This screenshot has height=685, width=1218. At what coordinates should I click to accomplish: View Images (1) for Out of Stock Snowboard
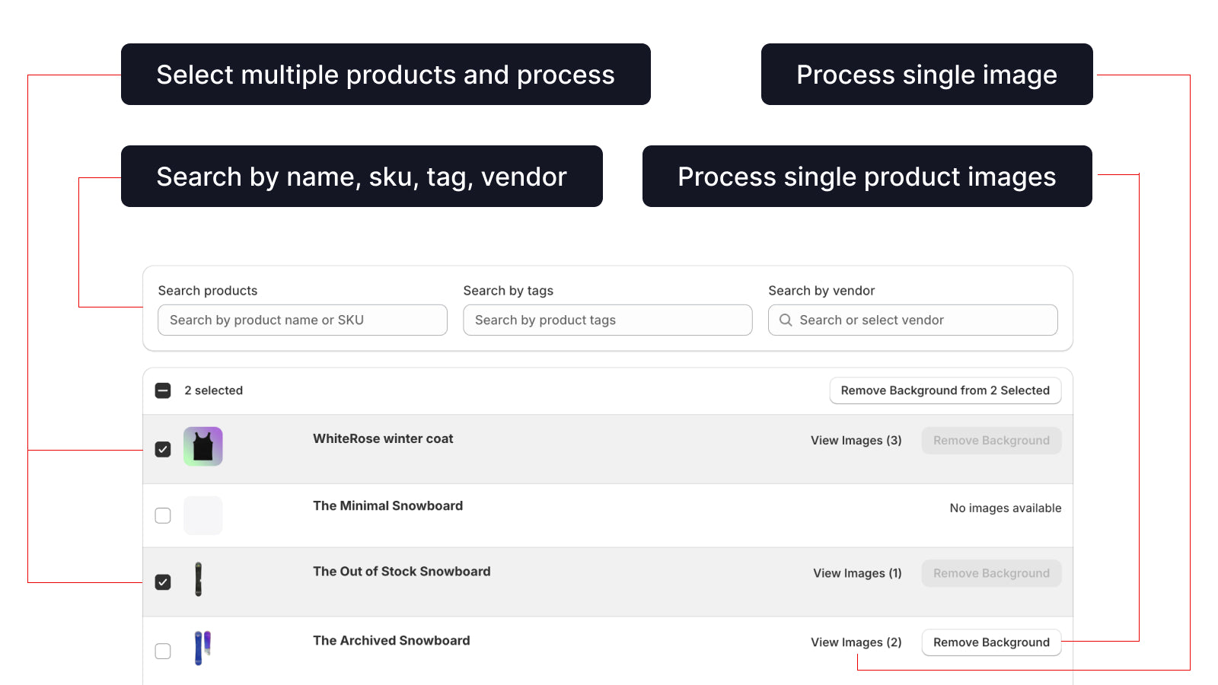[x=857, y=573]
